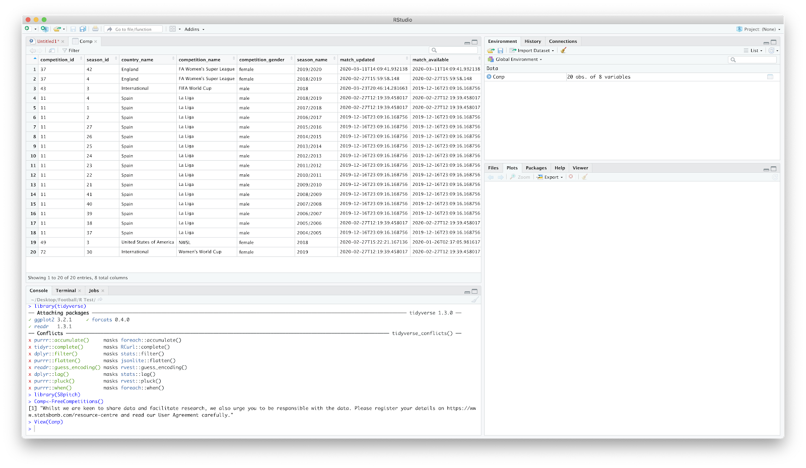Screen dimensions: 806x468
Task: Open the Import Dataset dropdown
Action: point(531,50)
